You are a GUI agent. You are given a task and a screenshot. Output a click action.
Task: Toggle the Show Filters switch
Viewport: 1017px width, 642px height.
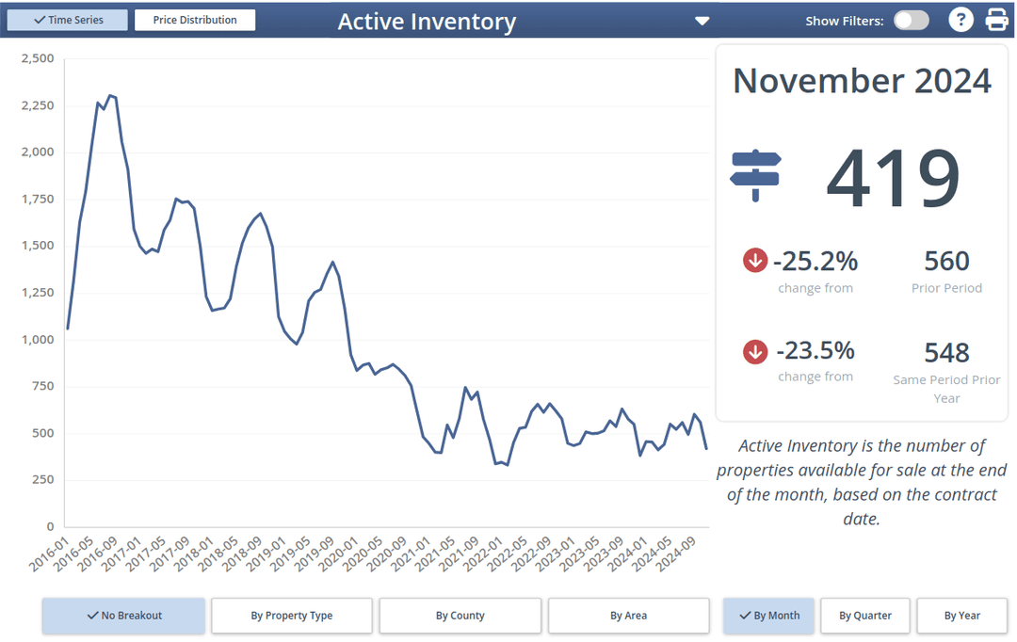pyautogui.click(x=911, y=21)
